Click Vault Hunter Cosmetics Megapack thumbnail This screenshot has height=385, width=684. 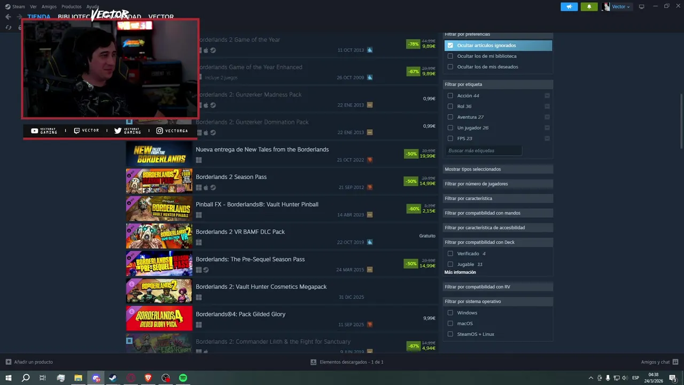(x=159, y=291)
